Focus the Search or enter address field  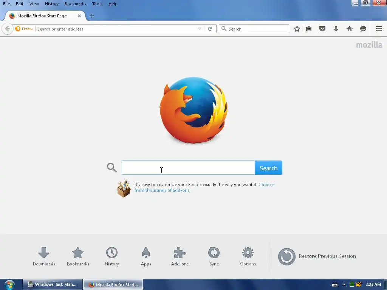tap(116, 29)
